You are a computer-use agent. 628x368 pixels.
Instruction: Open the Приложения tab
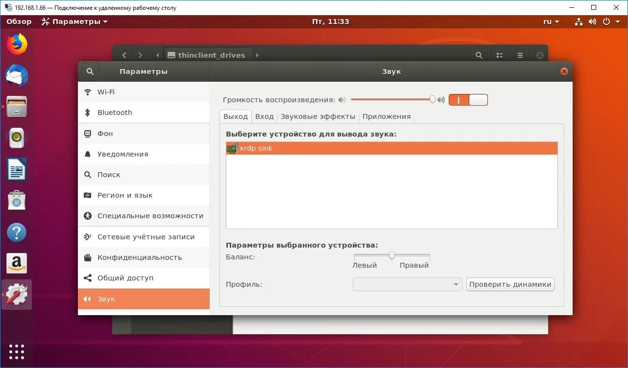[x=386, y=116]
